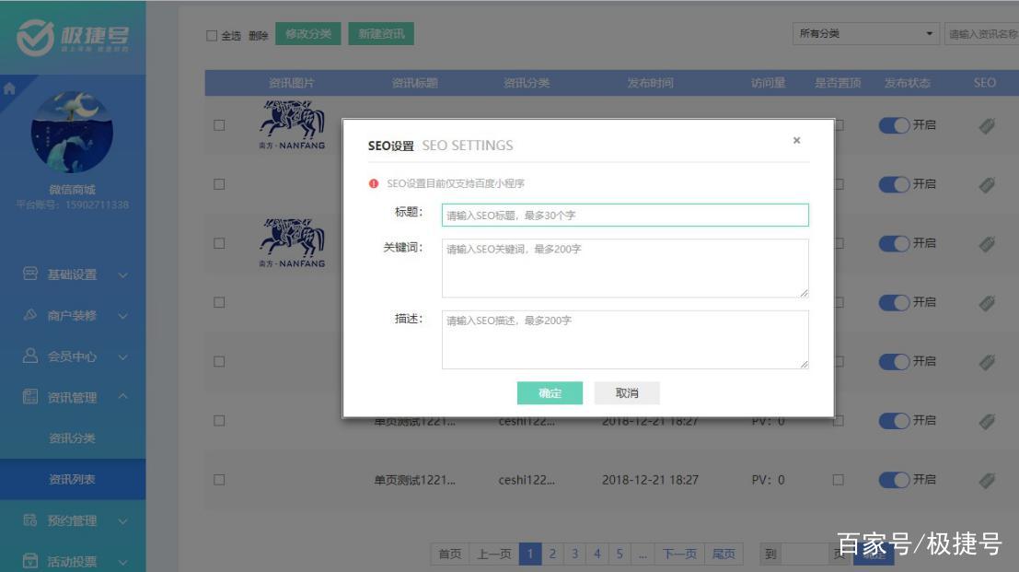Image resolution: width=1019 pixels, height=572 pixels.
Task: Click the red warning icon in the SEO dialog
Action: [374, 183]
